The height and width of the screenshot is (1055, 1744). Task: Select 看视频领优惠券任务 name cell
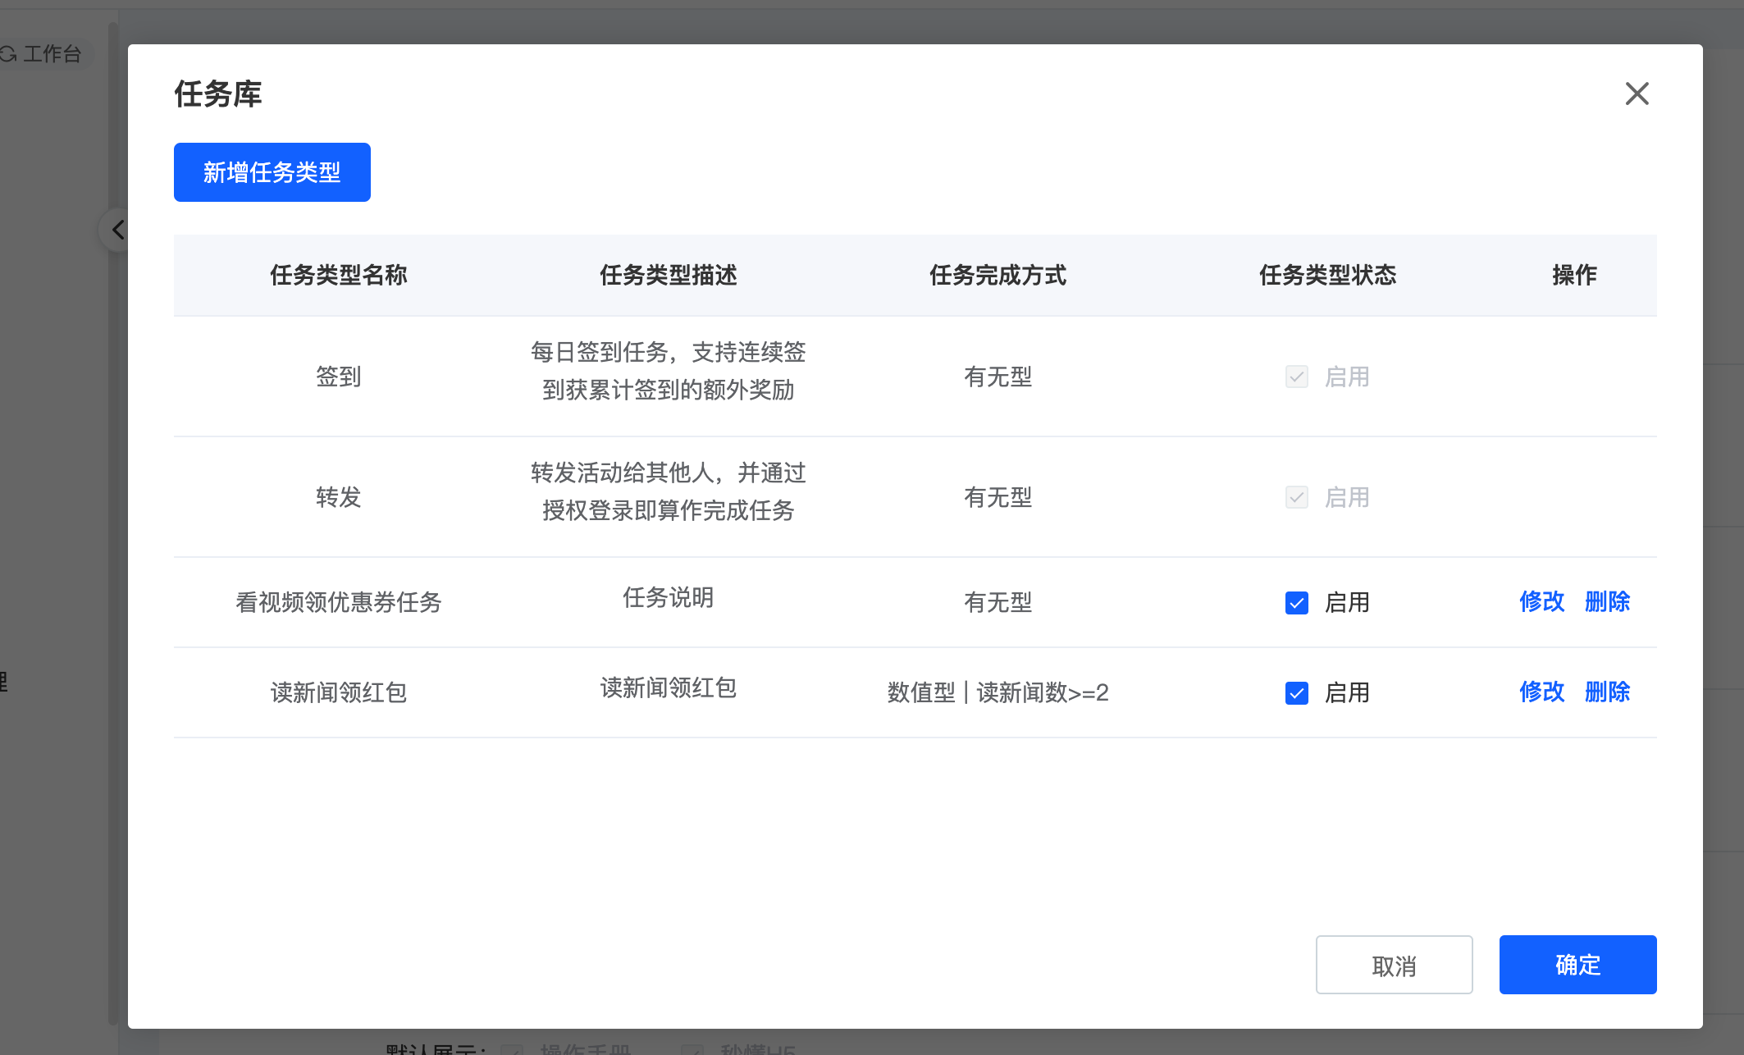[339, 602]
